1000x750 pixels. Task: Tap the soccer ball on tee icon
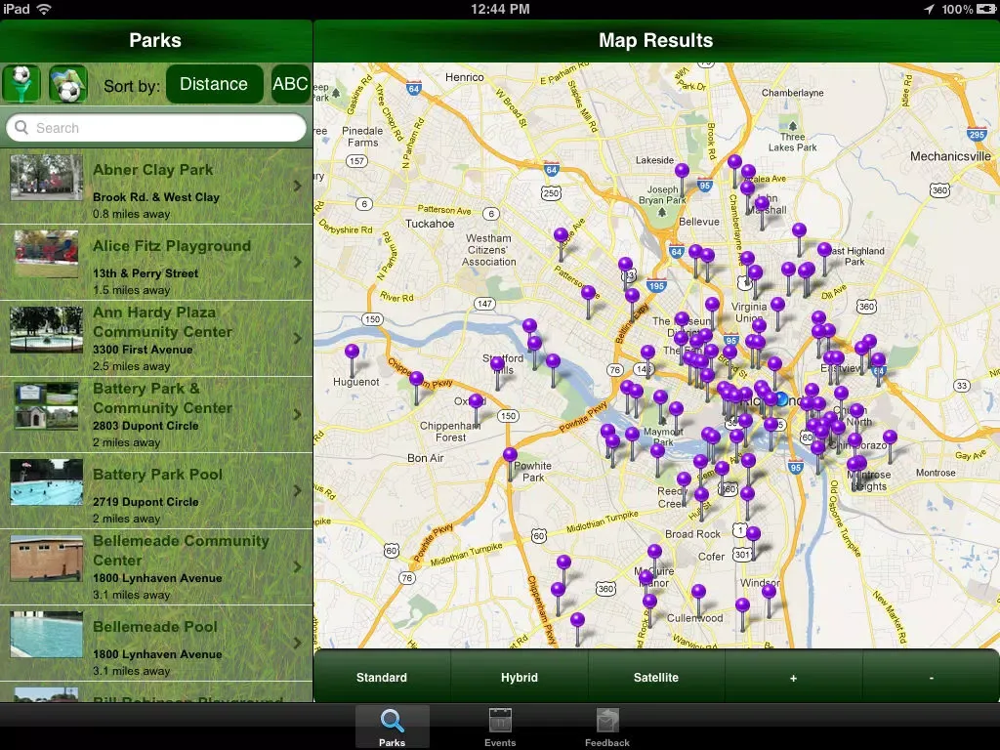coord(21,84)
